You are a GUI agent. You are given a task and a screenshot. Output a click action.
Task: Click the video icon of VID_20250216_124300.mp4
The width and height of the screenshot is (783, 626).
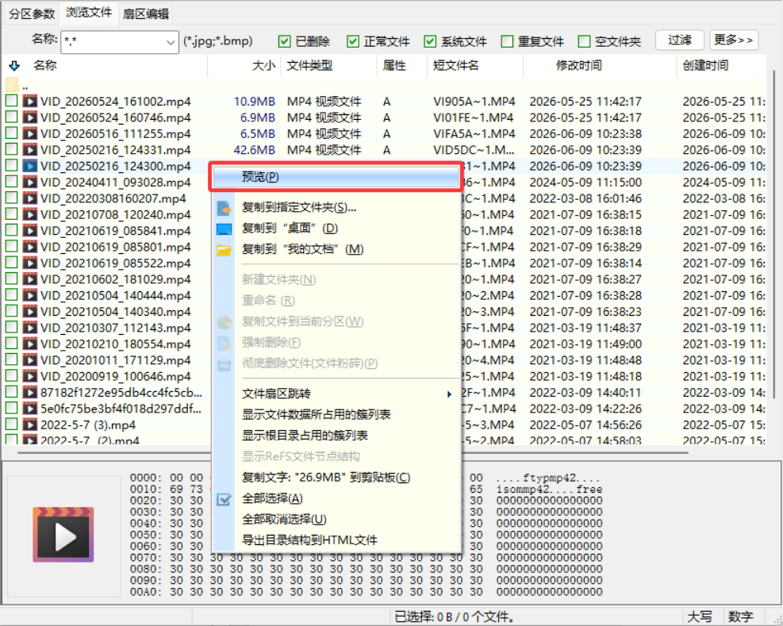tap(30, 166)
